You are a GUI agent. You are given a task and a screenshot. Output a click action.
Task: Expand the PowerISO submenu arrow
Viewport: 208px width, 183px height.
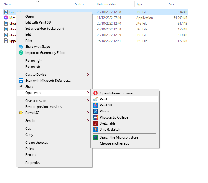pyautogui.click(x=88, y=113)
